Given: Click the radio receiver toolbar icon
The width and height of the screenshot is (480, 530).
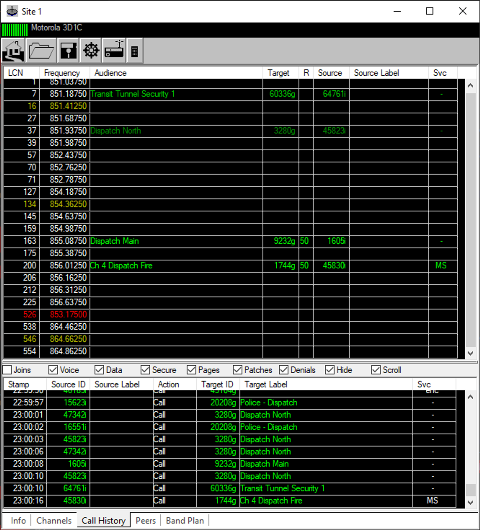Looking at the screenshot, I should [x=114, y=51].
